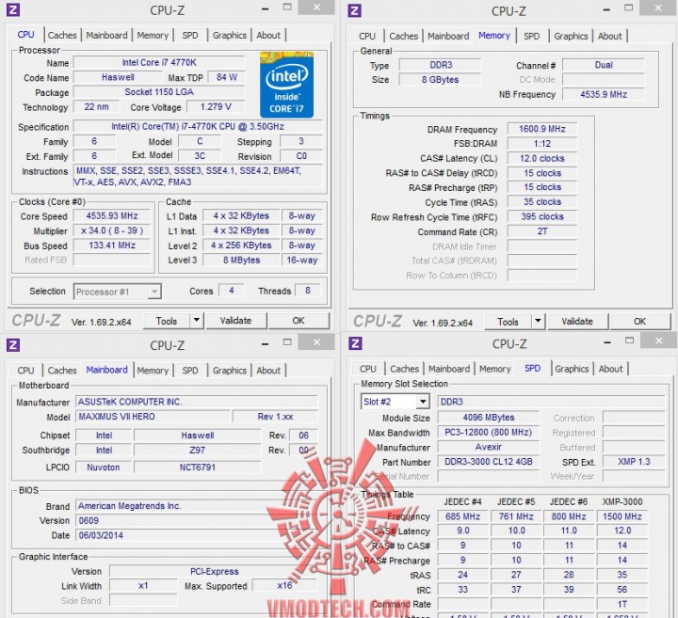The image size is (678, 618).
Task: Click the 395 clocks tRFC value
Action: point(541,216)
